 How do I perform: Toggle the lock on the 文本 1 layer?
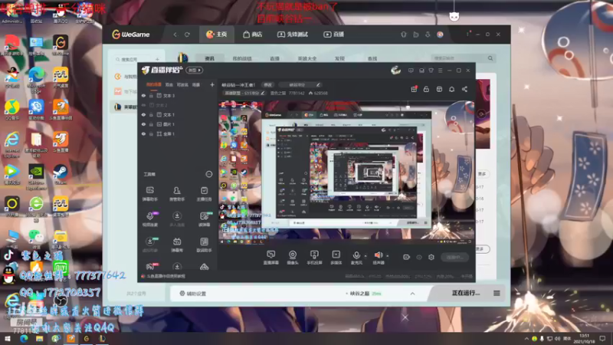point(151,114)
